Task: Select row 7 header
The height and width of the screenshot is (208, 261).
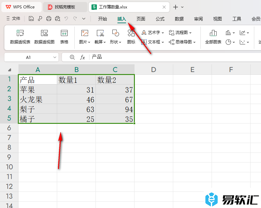Action: pyautogui.click(x=9, y=138)
